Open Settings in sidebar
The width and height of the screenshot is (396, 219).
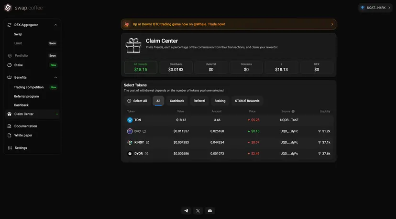click(21, 148)
